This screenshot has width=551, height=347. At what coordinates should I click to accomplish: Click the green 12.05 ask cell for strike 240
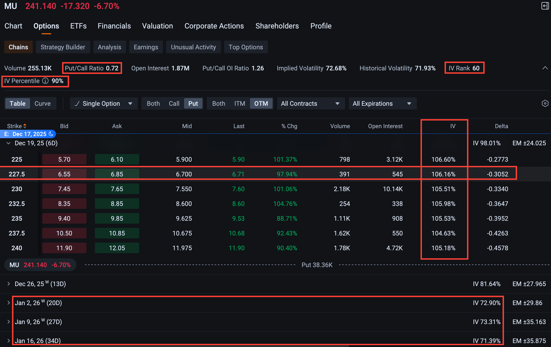(117, 248)
